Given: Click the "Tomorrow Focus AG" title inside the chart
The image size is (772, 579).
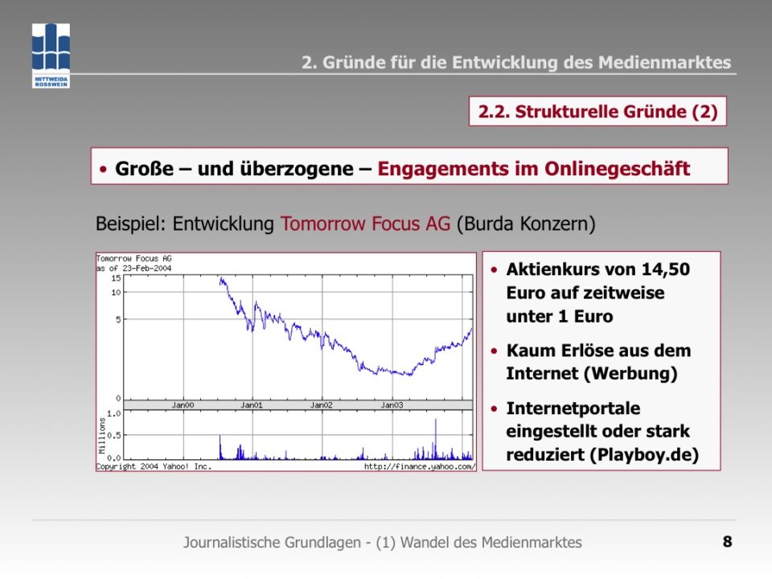Looking at the screenshot, I should point(134,258).
